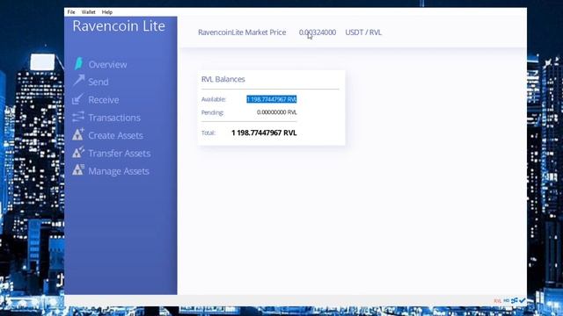This screenshot has width=563, height=316.
Task: Click the highlighted Available balance value
Action: pos(272,99)
